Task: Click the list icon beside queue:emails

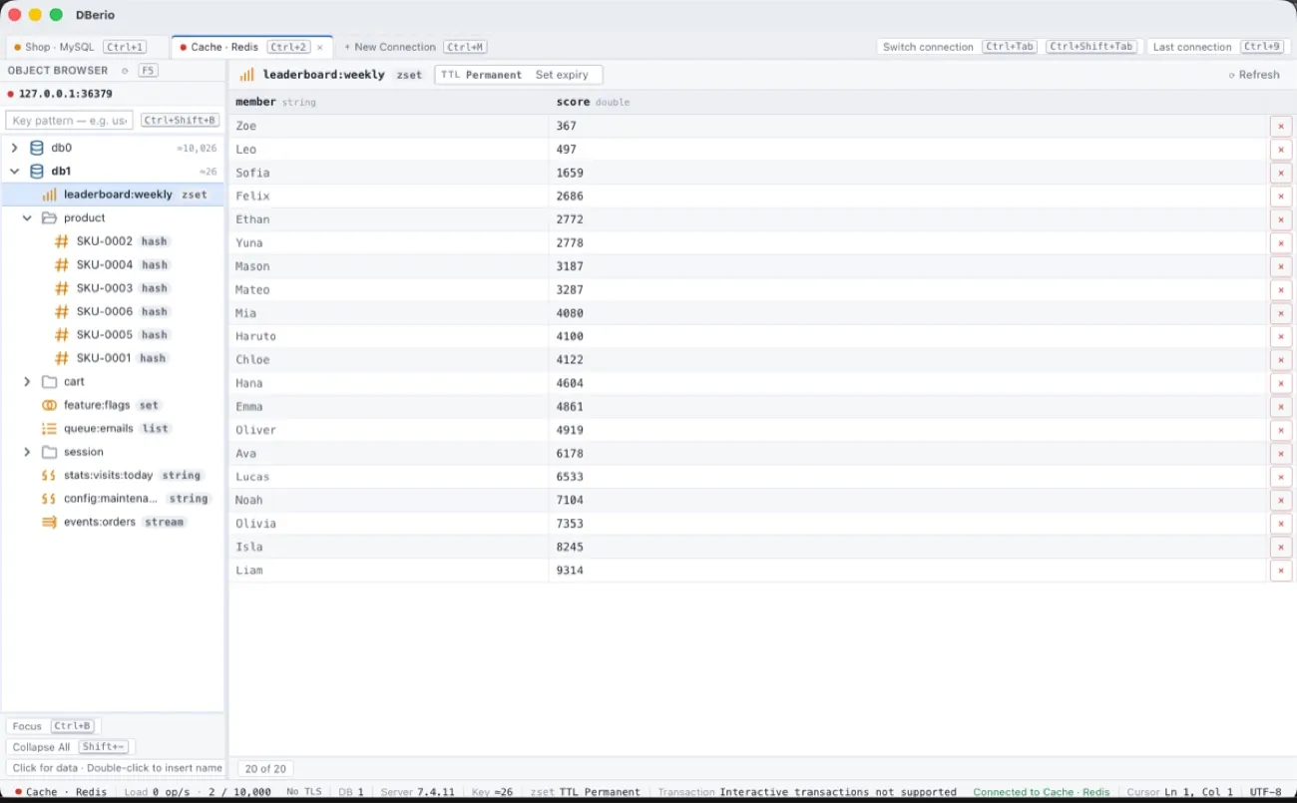Action: pos(49,429)
